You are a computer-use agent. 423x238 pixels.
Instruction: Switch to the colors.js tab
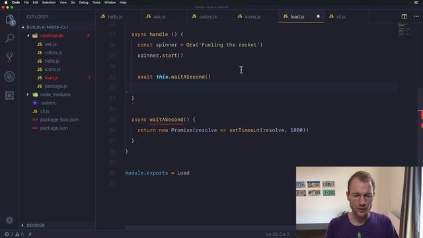point(208,17)
